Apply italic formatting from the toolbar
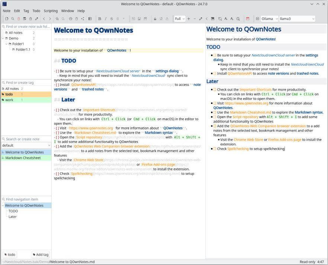The image size is (328, 265). click(106, 19)
